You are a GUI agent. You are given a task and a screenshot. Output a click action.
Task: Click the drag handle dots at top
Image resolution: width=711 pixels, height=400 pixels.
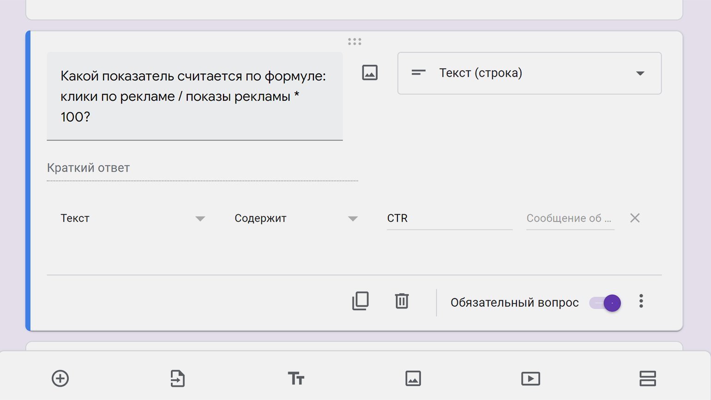tap(355, 42)
